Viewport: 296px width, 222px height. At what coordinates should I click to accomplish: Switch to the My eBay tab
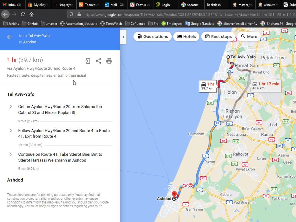(x=38, y=5)
